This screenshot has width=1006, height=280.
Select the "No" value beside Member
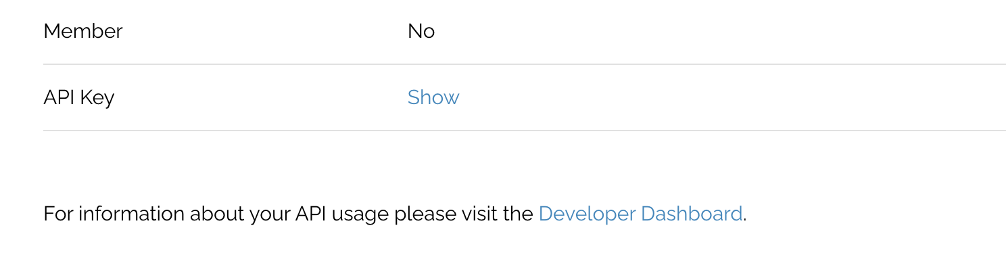pos(421,31)
